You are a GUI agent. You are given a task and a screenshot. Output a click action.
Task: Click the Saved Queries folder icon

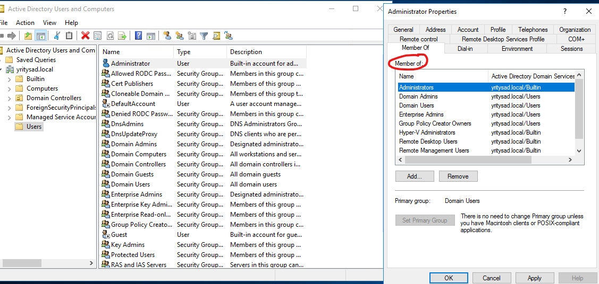coord(10,60)
